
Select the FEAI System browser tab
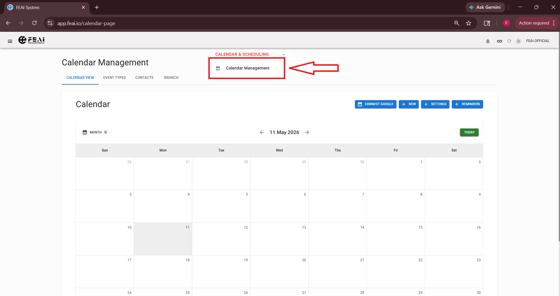pyautogui.click(x=47, y=8)
